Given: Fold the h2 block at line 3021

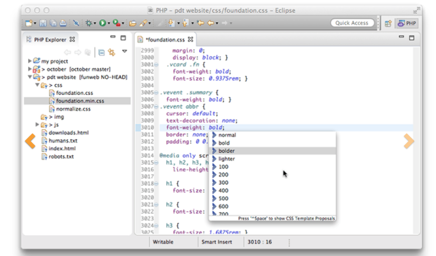Looking at the screenshot, I should (x=156, y=205).
